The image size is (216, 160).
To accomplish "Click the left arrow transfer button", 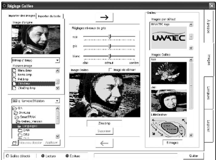I will (104, 143).
